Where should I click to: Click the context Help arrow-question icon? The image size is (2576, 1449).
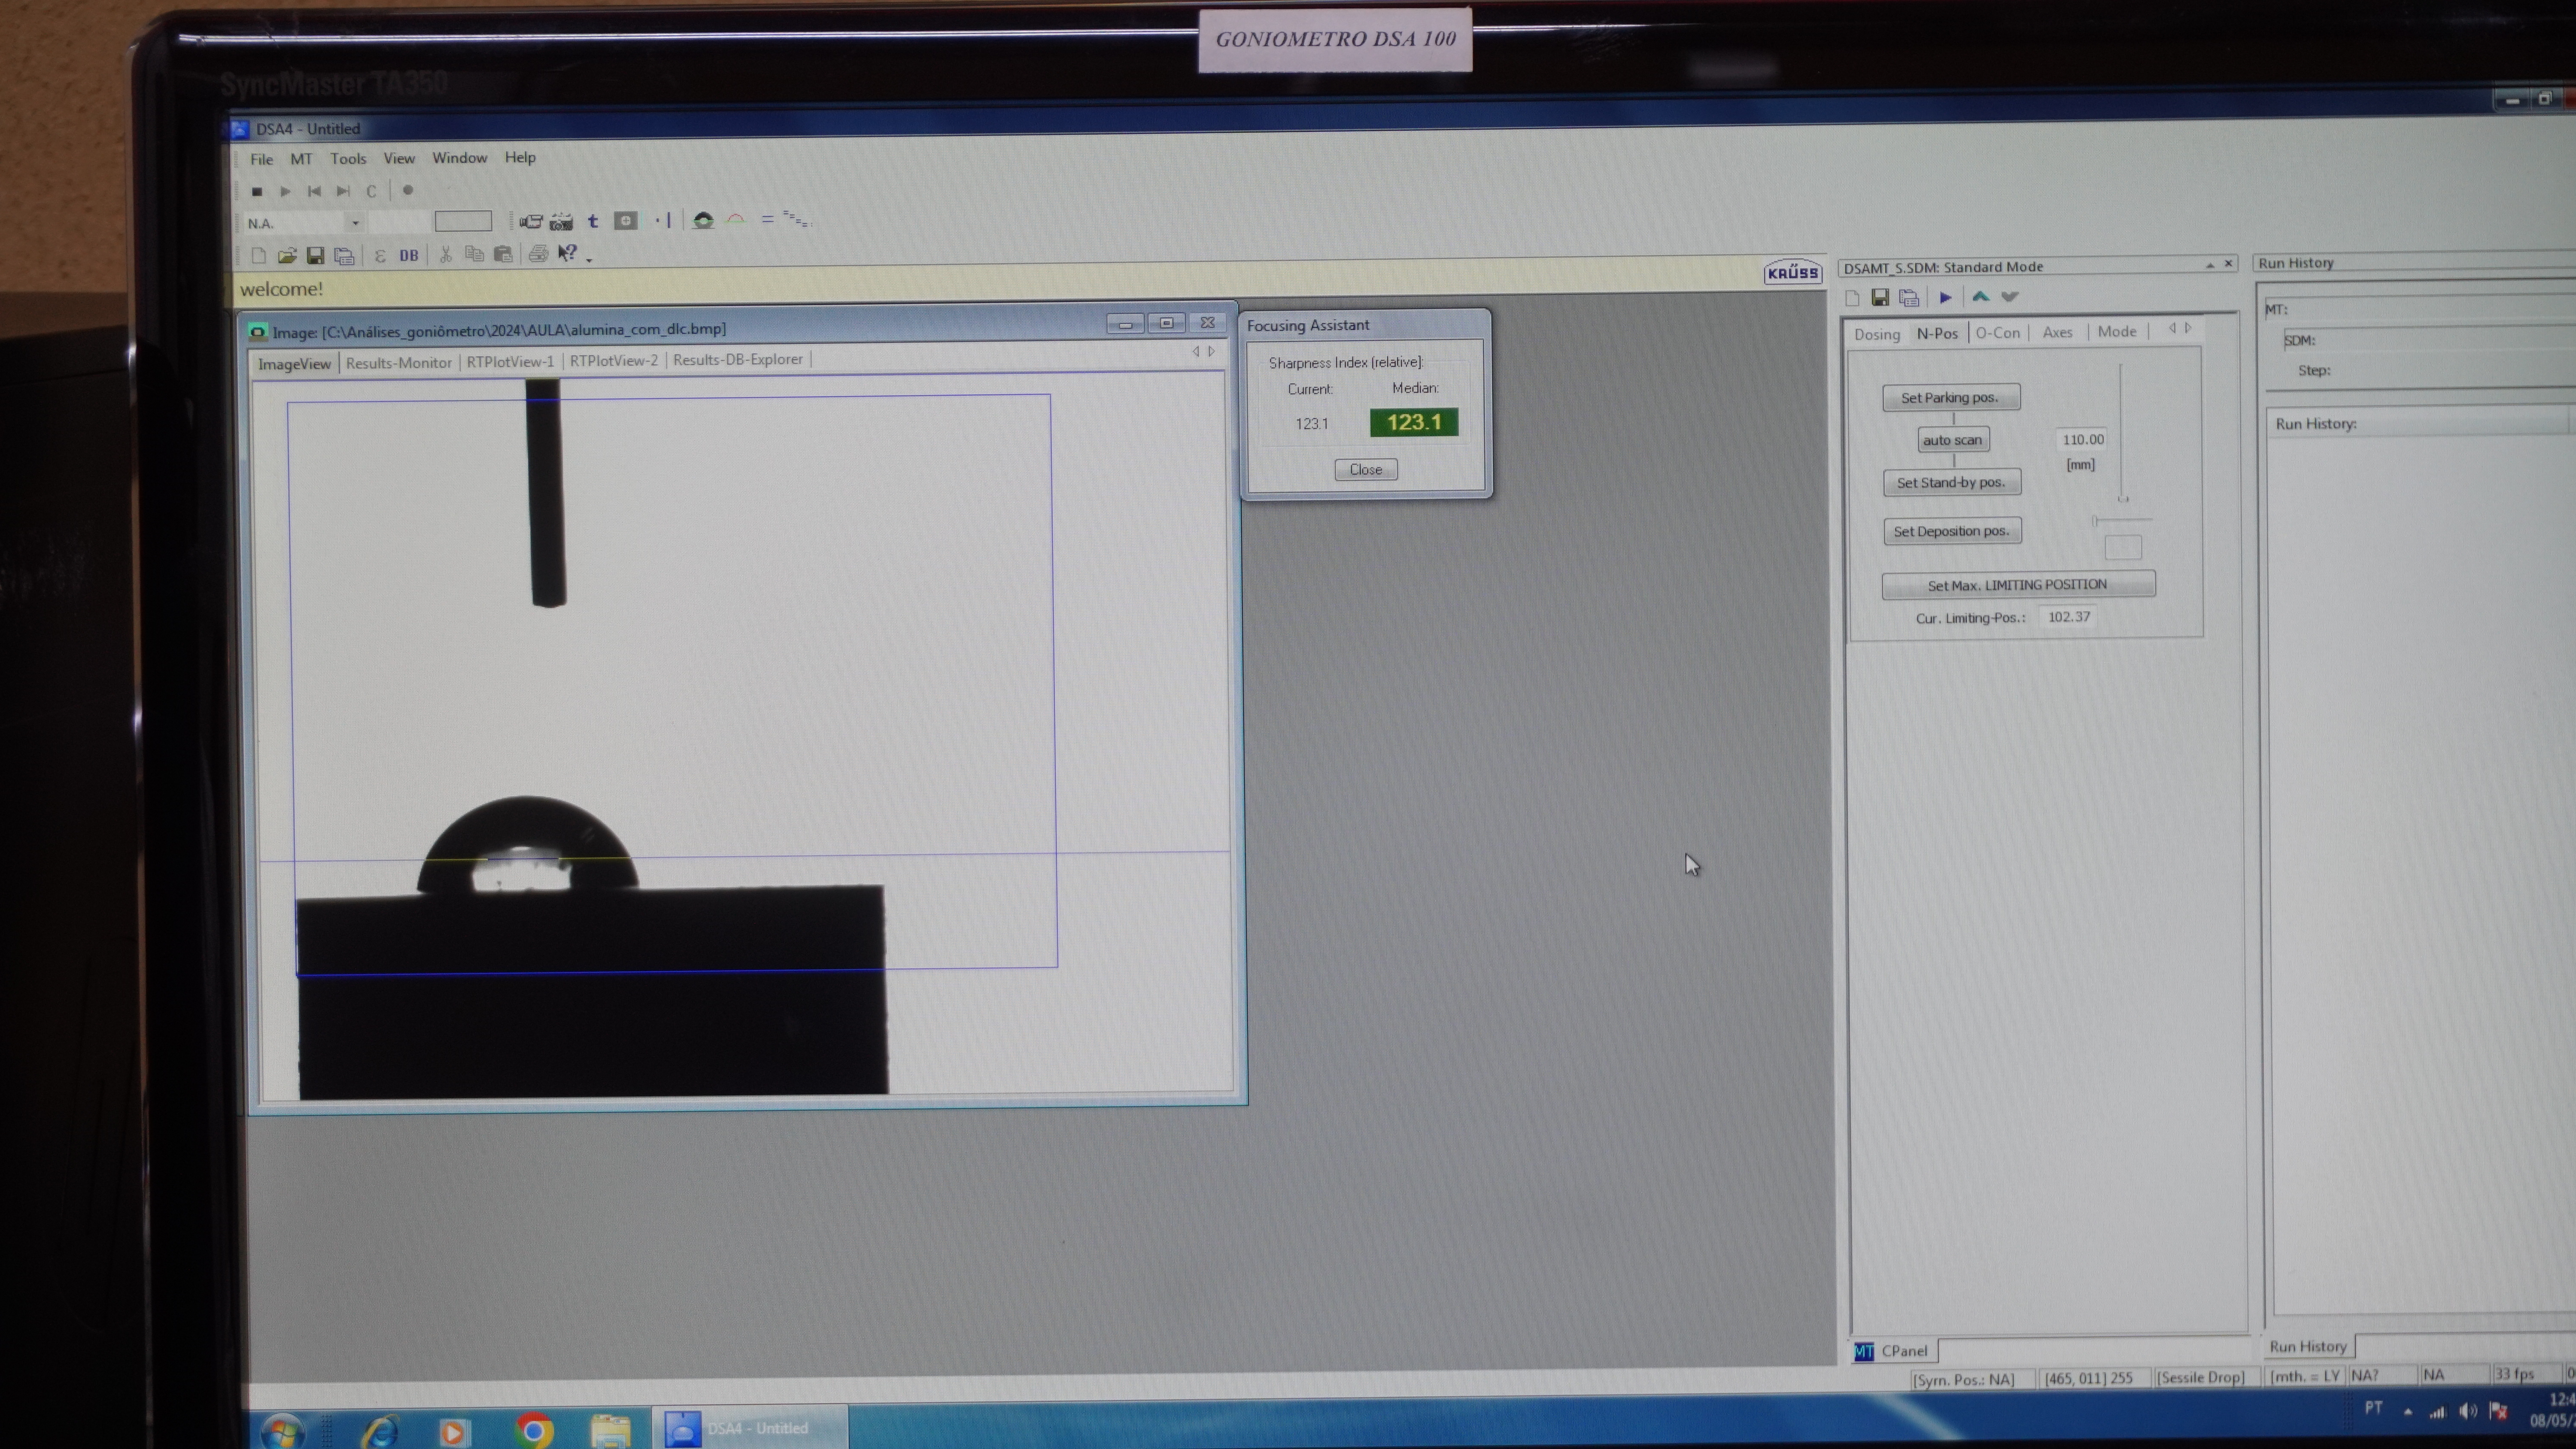coord(567,253)
